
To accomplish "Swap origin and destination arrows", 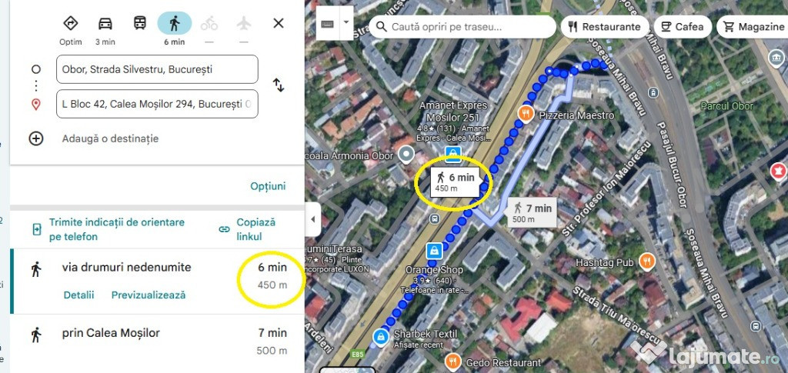I will pyautogui.click(x=279, y=85).
